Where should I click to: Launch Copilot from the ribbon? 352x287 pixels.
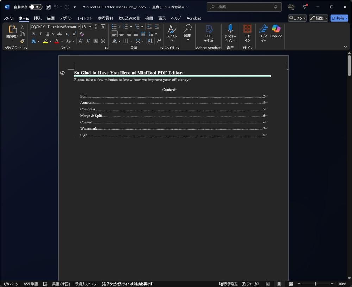tap(276, 31)
